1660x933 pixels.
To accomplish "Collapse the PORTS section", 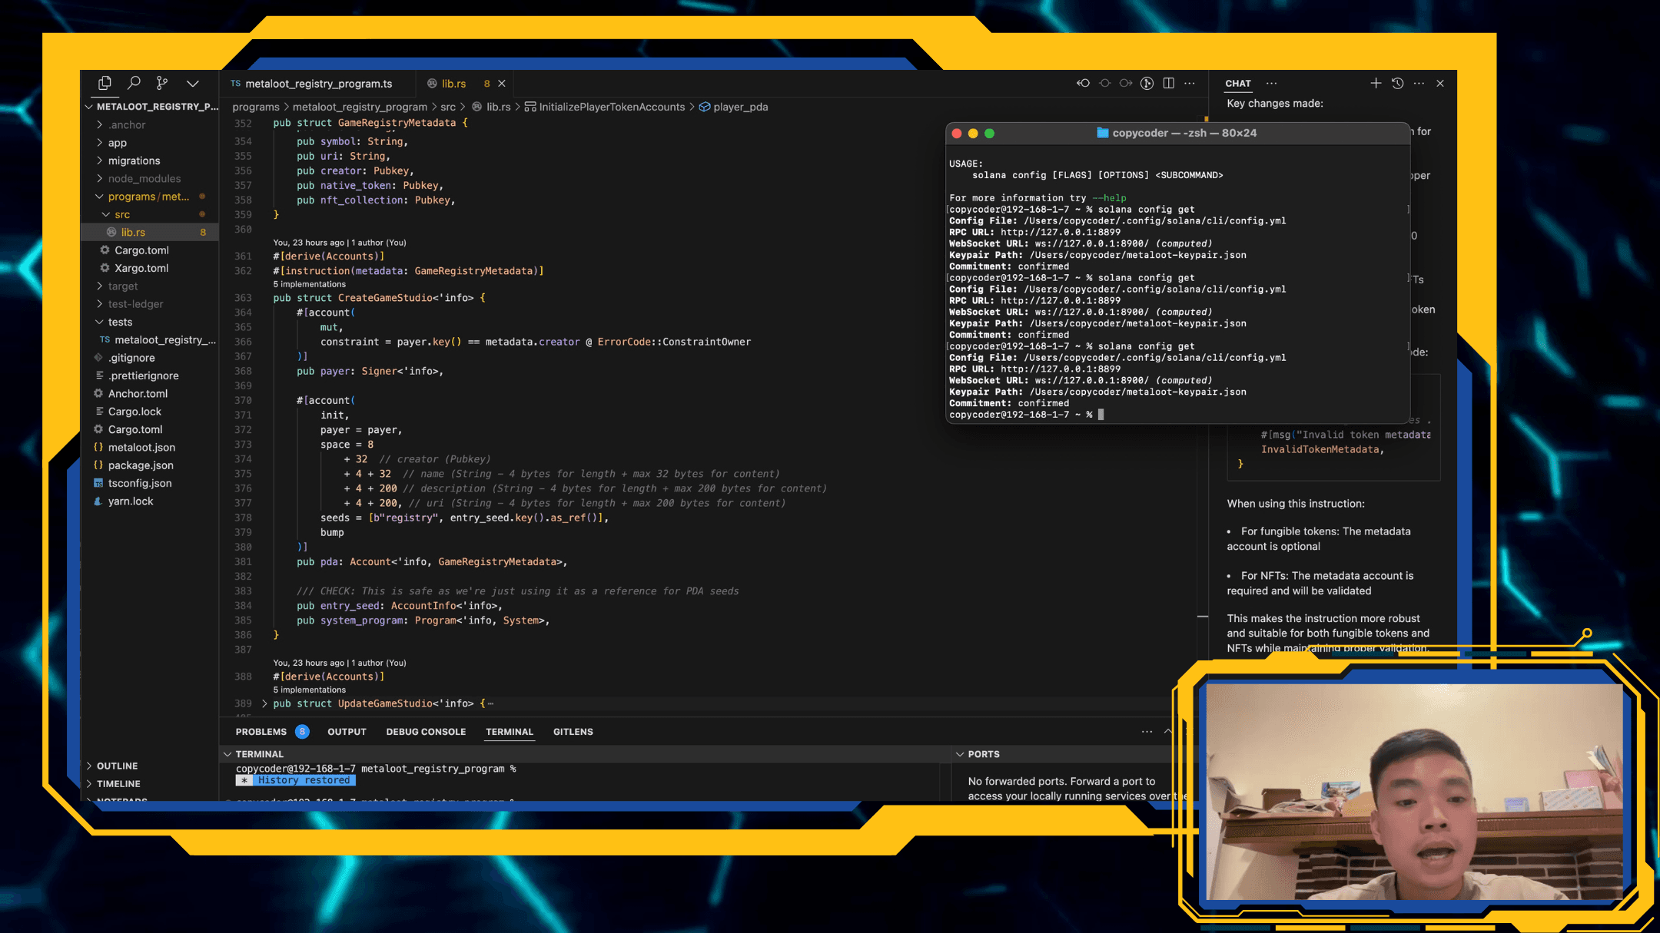I will pyautogui.click(x=960, y=754).
